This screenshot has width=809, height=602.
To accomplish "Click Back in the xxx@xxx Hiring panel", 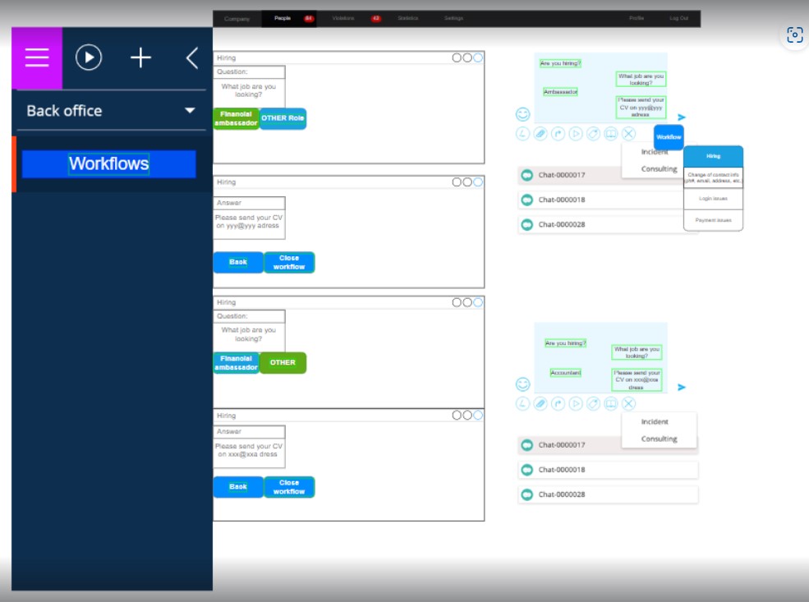I will point(238,487).
